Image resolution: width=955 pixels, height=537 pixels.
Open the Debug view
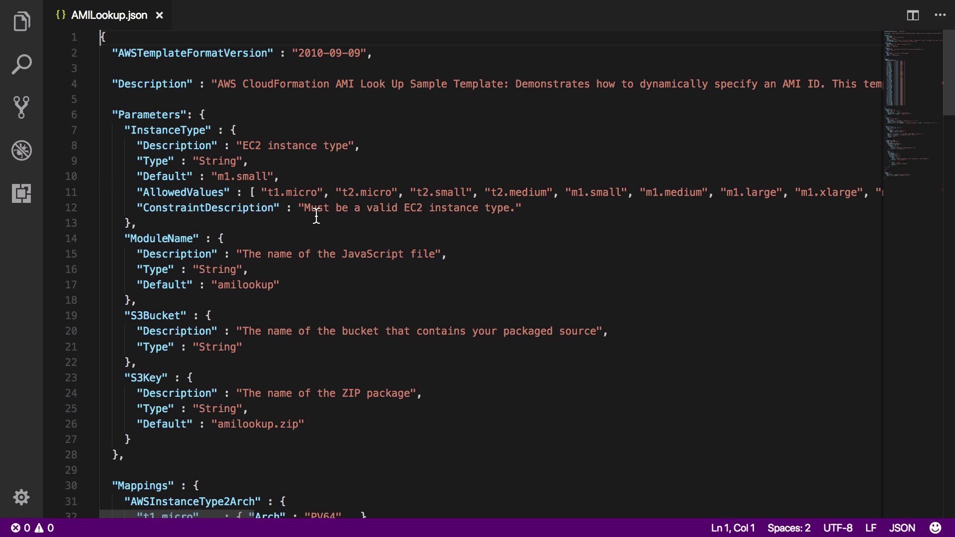point(21,150)
